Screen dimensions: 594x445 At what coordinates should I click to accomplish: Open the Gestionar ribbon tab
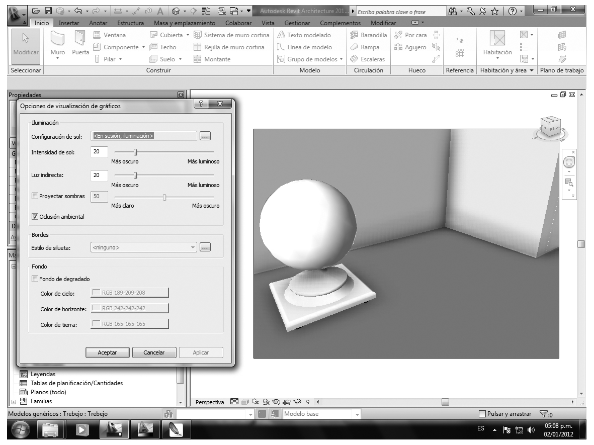tap(297, 23)
